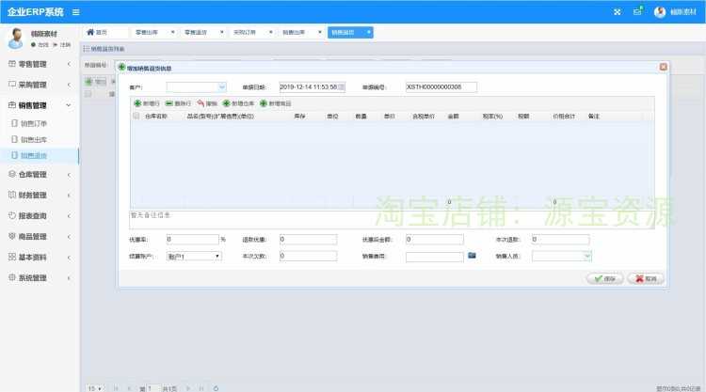The image size is (706, 392).
Task: Toggle the hamburger menu beside 企业ERP系统
Action: click(76, 12)
